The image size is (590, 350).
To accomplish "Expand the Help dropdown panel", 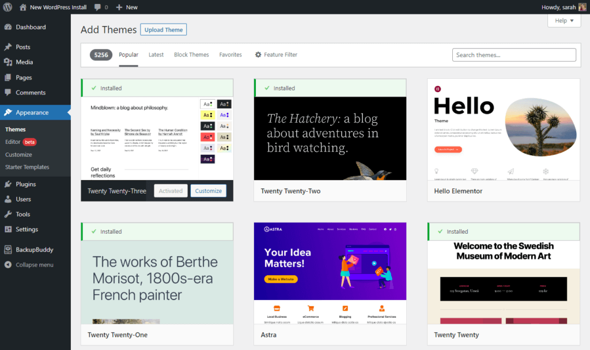I will coord(563,21).
